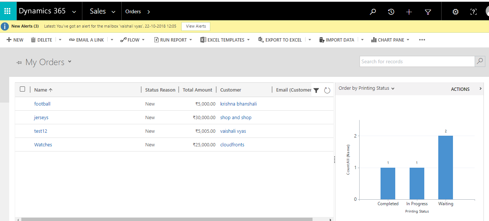Click the In Progress bar in chart

pos(417,183)
